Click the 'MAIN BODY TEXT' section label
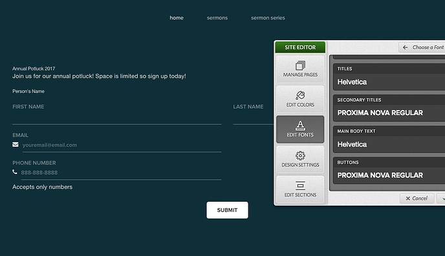The height and width of the screenshot is (256, 445). click(356, 131)
